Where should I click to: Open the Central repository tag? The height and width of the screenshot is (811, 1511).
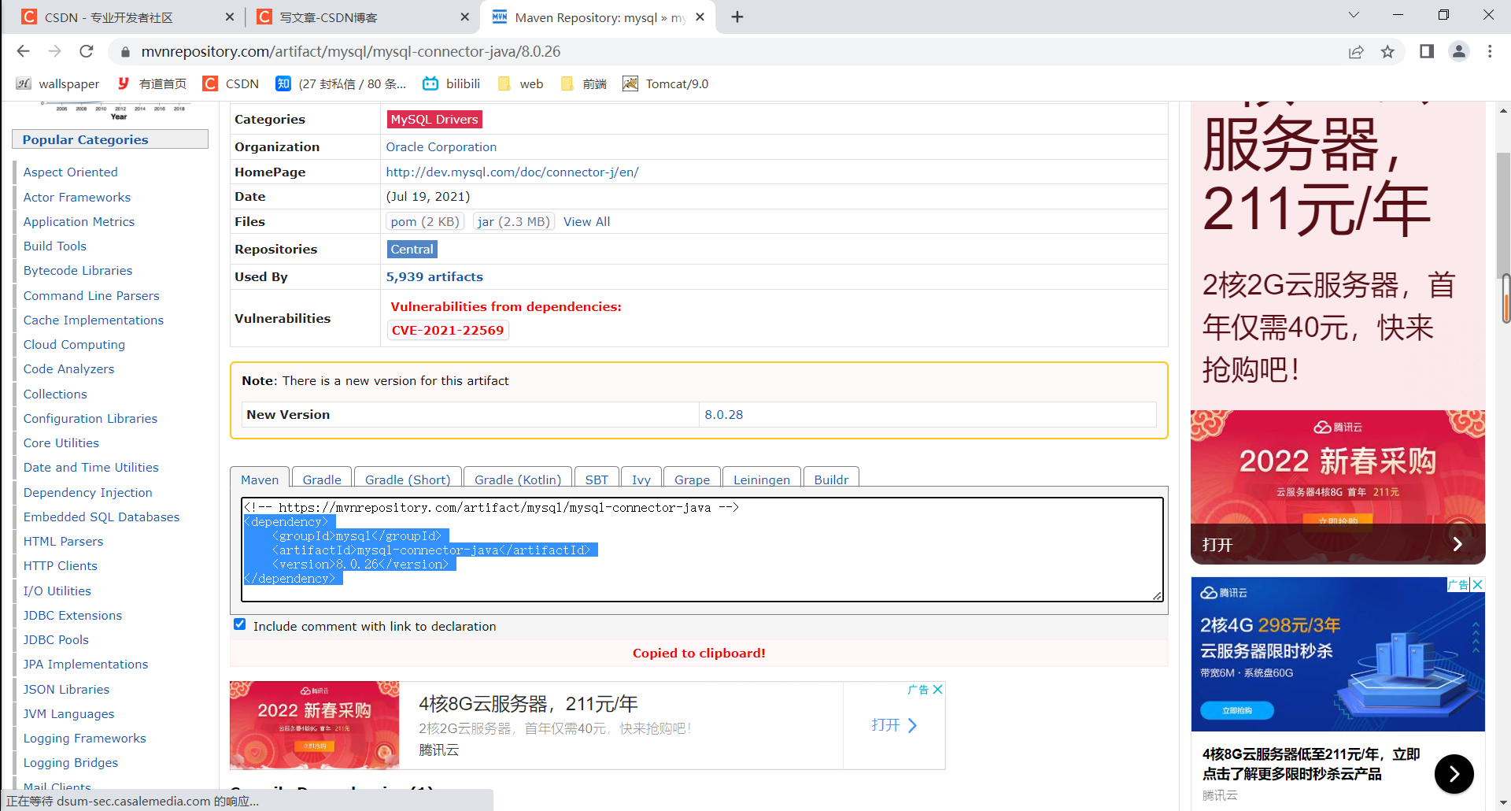(x=412, y=249)
